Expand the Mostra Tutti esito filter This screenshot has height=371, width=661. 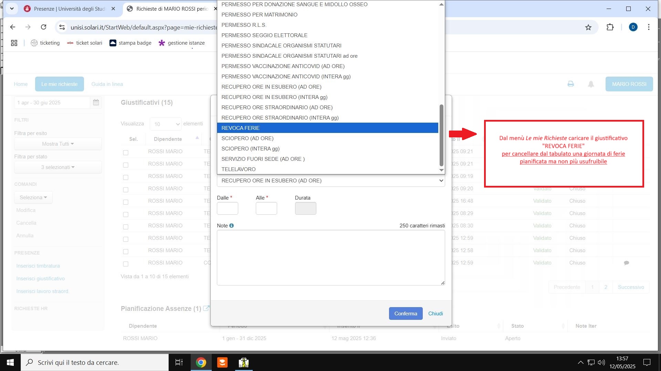pyautogui.click(x=58, y=144)
